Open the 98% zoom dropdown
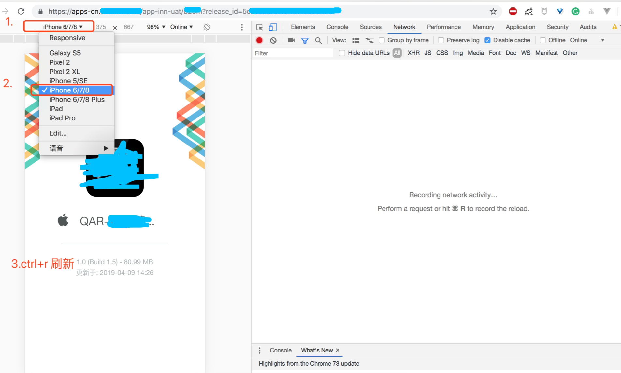 tap(156, 27)
